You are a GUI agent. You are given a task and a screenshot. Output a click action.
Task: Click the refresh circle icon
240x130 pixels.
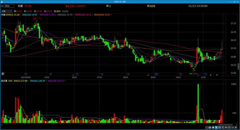coord(229,127)
